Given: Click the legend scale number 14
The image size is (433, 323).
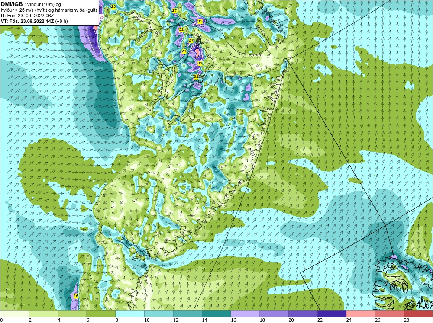Looking at the screenshot, I should click(x=204, y=320).
